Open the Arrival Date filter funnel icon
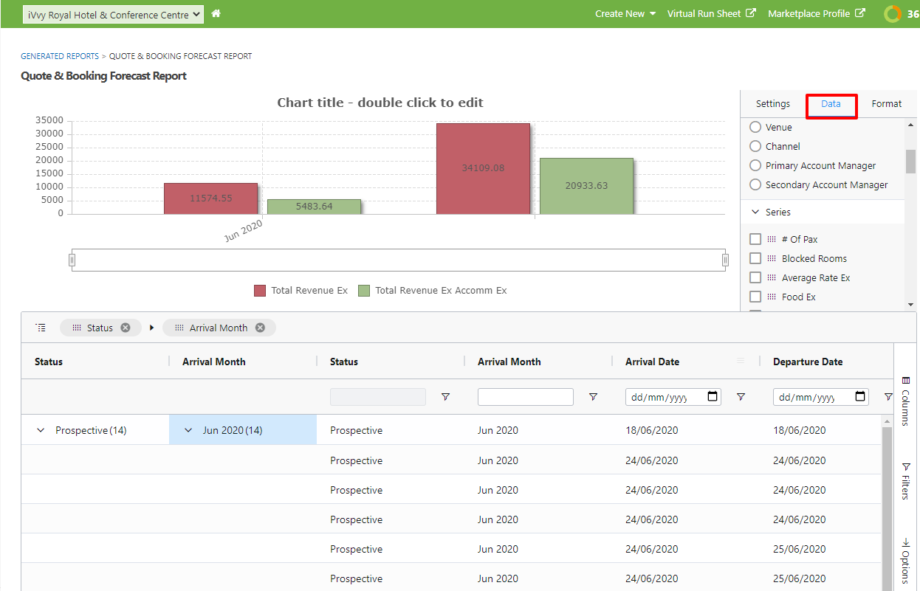The image size is (920, 591). coord(741,397)
